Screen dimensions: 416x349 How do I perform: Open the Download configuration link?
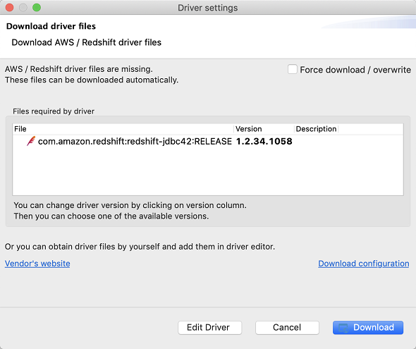[x=363, y=264]
